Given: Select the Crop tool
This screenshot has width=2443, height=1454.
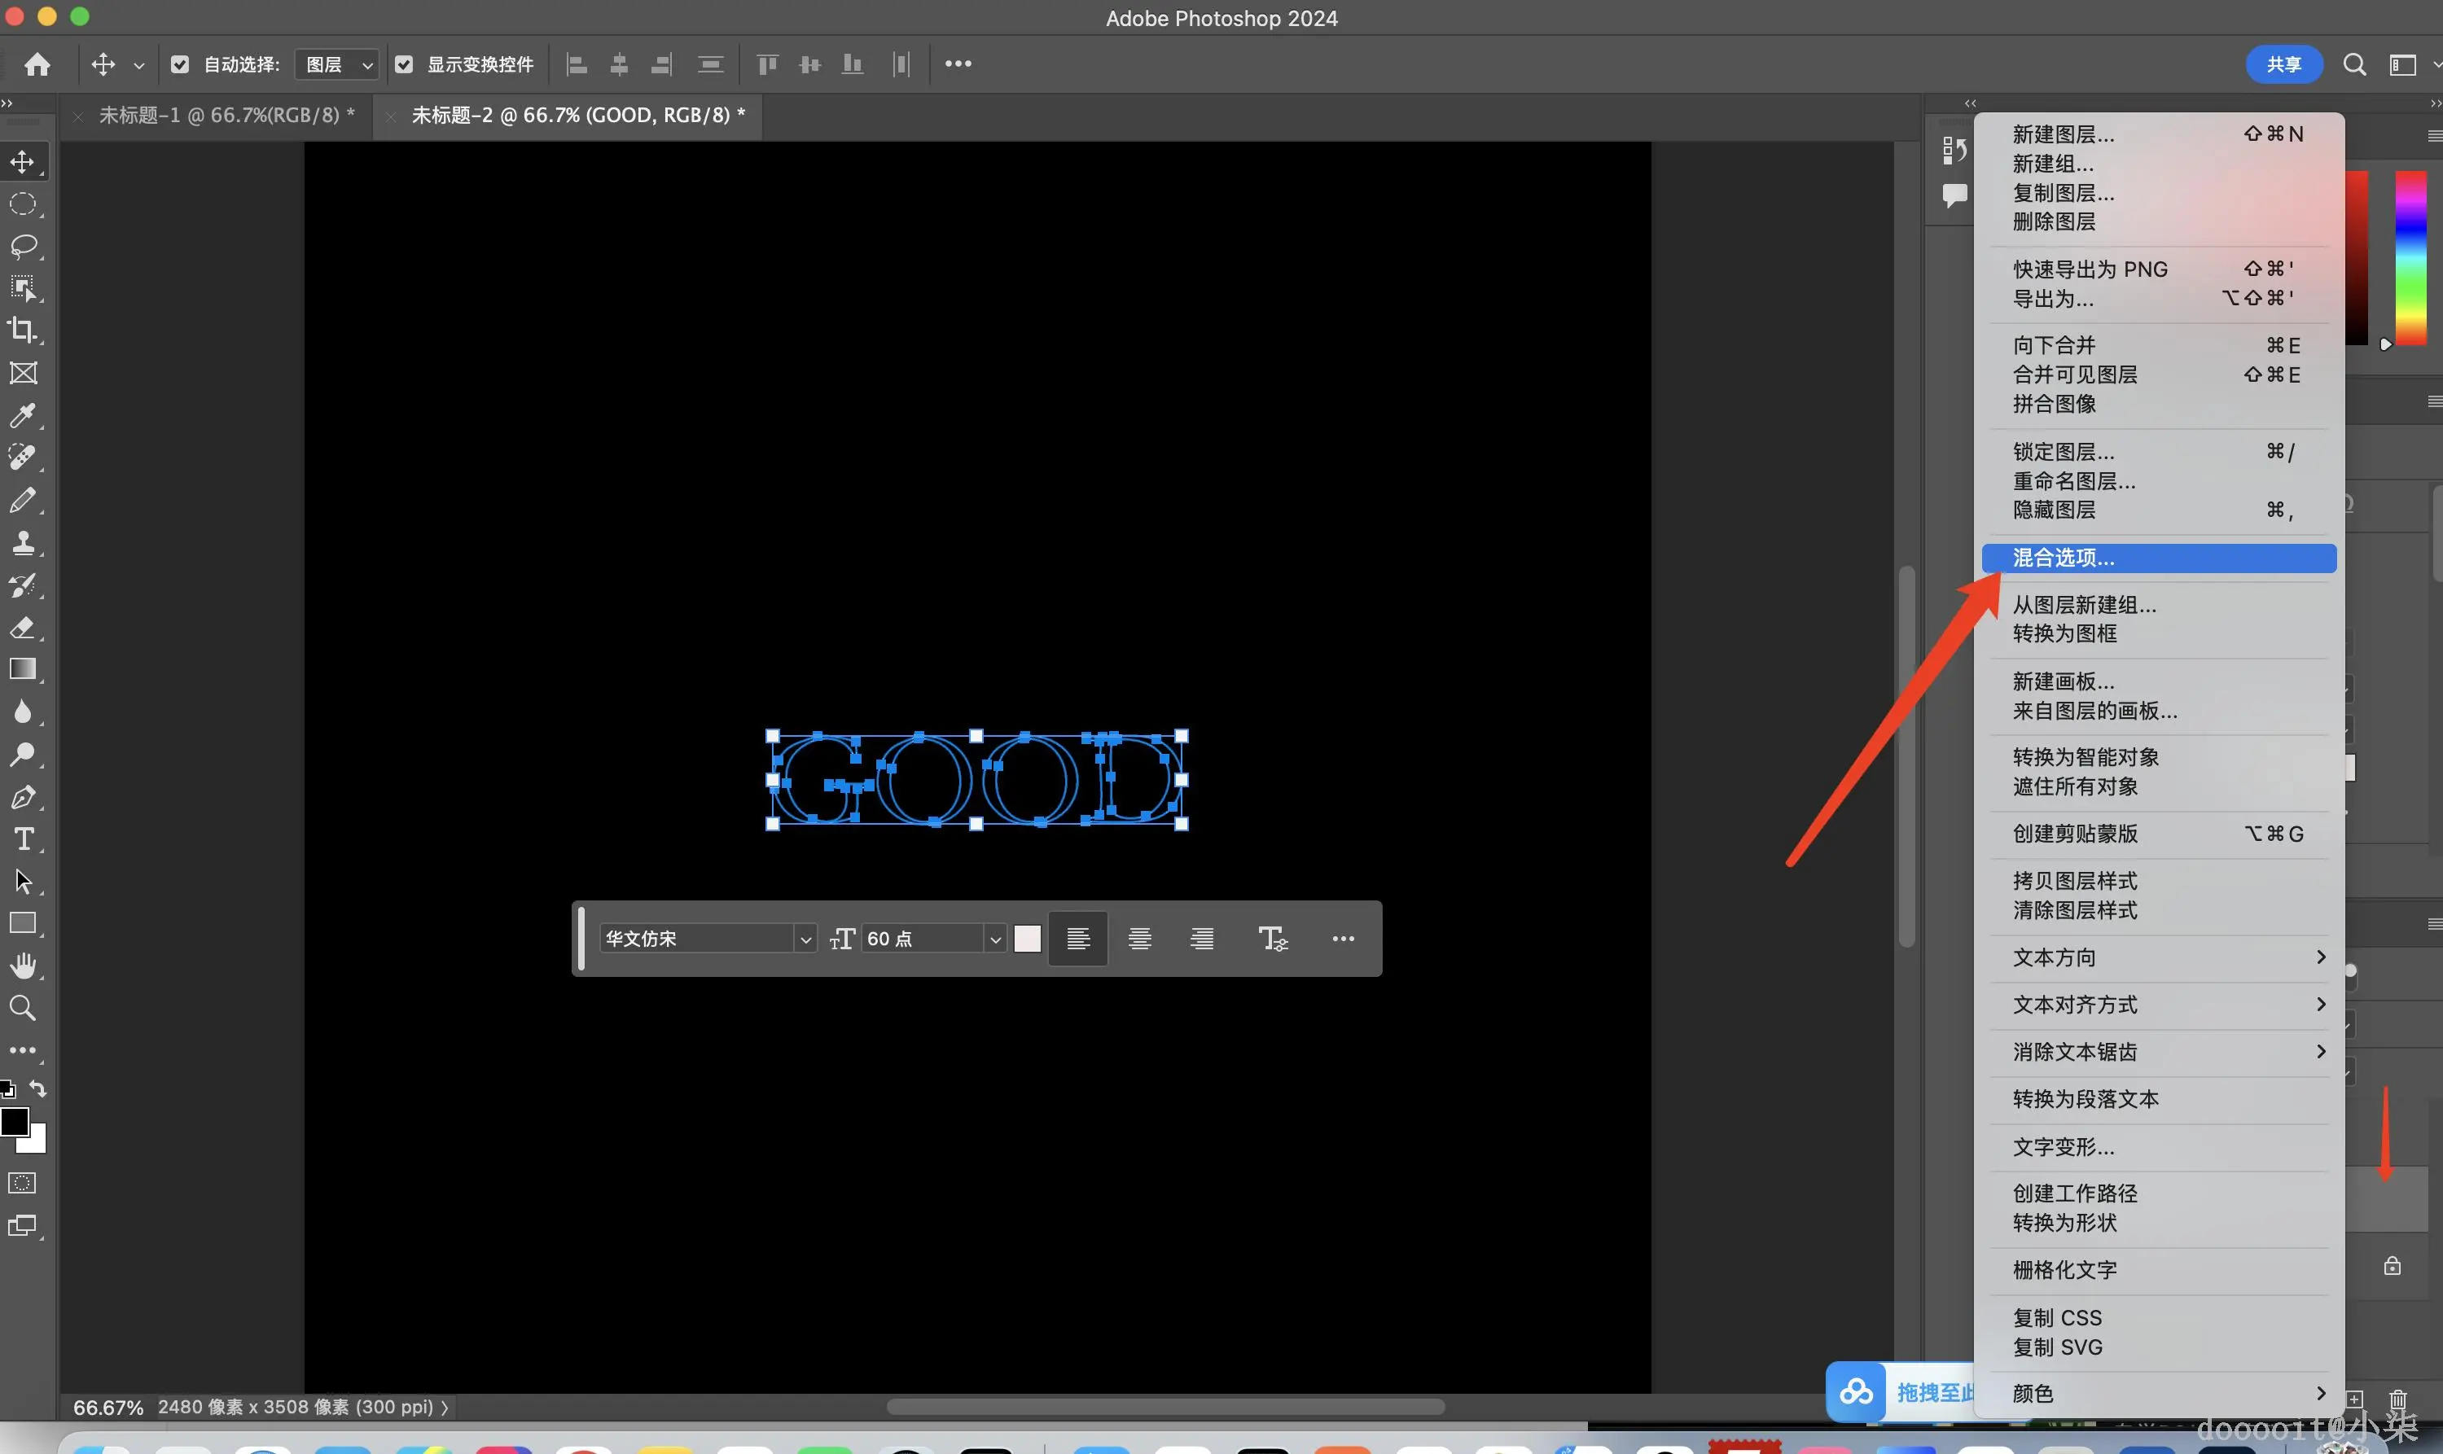Looking at the screenshot, I should click(24, 331).
